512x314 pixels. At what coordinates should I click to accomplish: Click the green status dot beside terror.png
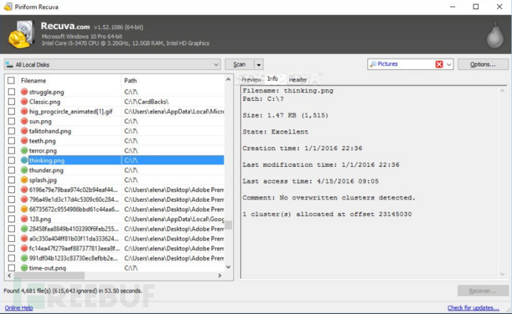(24, 151)
